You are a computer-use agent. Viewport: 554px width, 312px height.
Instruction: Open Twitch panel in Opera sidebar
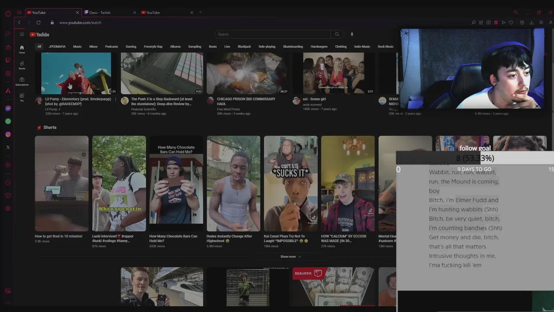(x=8, y=60)
